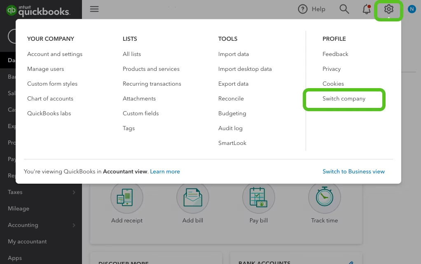Click the Track time stopwatch icon
The width and height of the screenshot is (421, 264).
[324, 197]
